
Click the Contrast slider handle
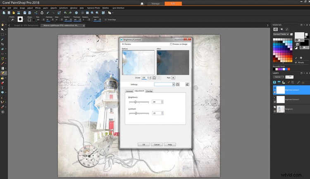click(136, 113)
